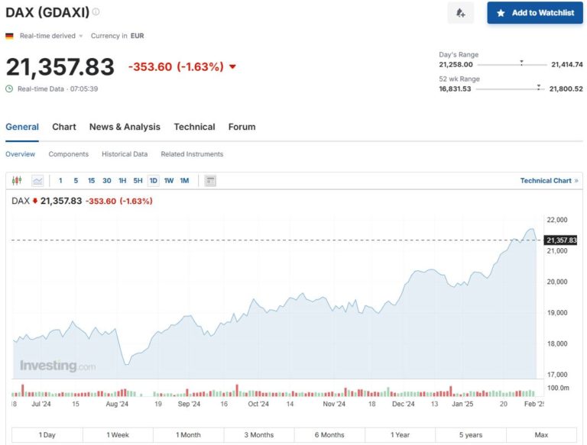Click the 21,357.83 price label on chart axis

coord(561,240)
